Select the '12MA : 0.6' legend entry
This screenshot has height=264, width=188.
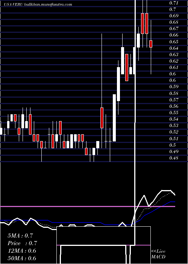pos(22,251)
